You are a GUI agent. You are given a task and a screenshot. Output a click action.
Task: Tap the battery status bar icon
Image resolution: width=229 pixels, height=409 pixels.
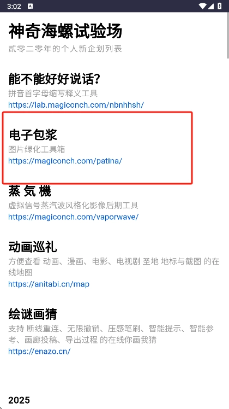click(x=220, y=6)
